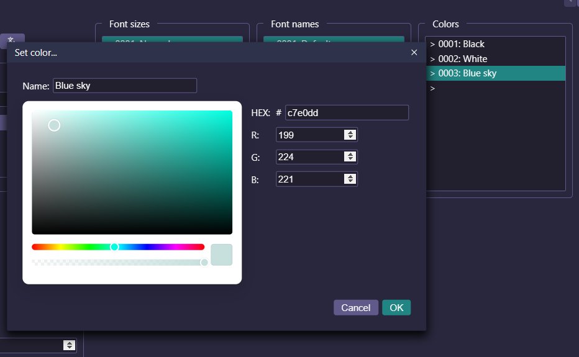The height and width of the screenshot is (357, 579).
Task: Edit the color Name field
Action: pyautogui.click(x=125, y=86)
